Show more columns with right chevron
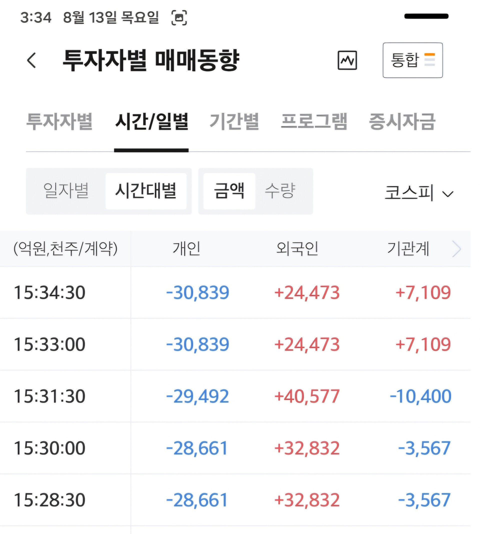480x534 pixels. coord(456,249)
